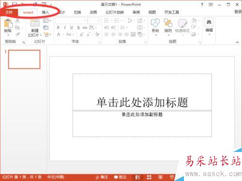The image size is (242, 181).
Task: Apply Bold formatting
Action: pyautogui.click(x=58, y=28)
